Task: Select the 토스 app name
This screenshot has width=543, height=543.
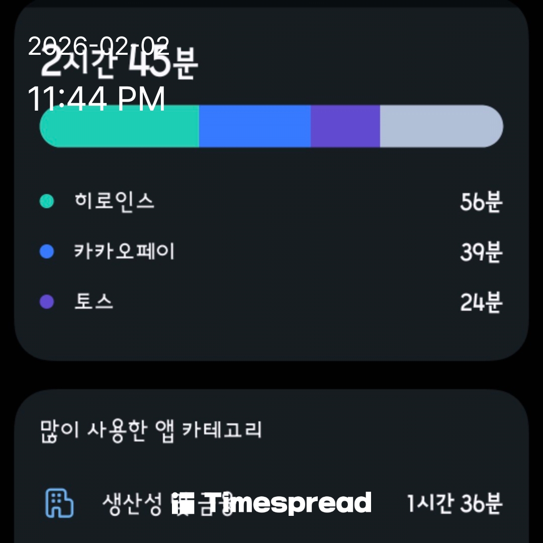Action: (x=94, y=302)
